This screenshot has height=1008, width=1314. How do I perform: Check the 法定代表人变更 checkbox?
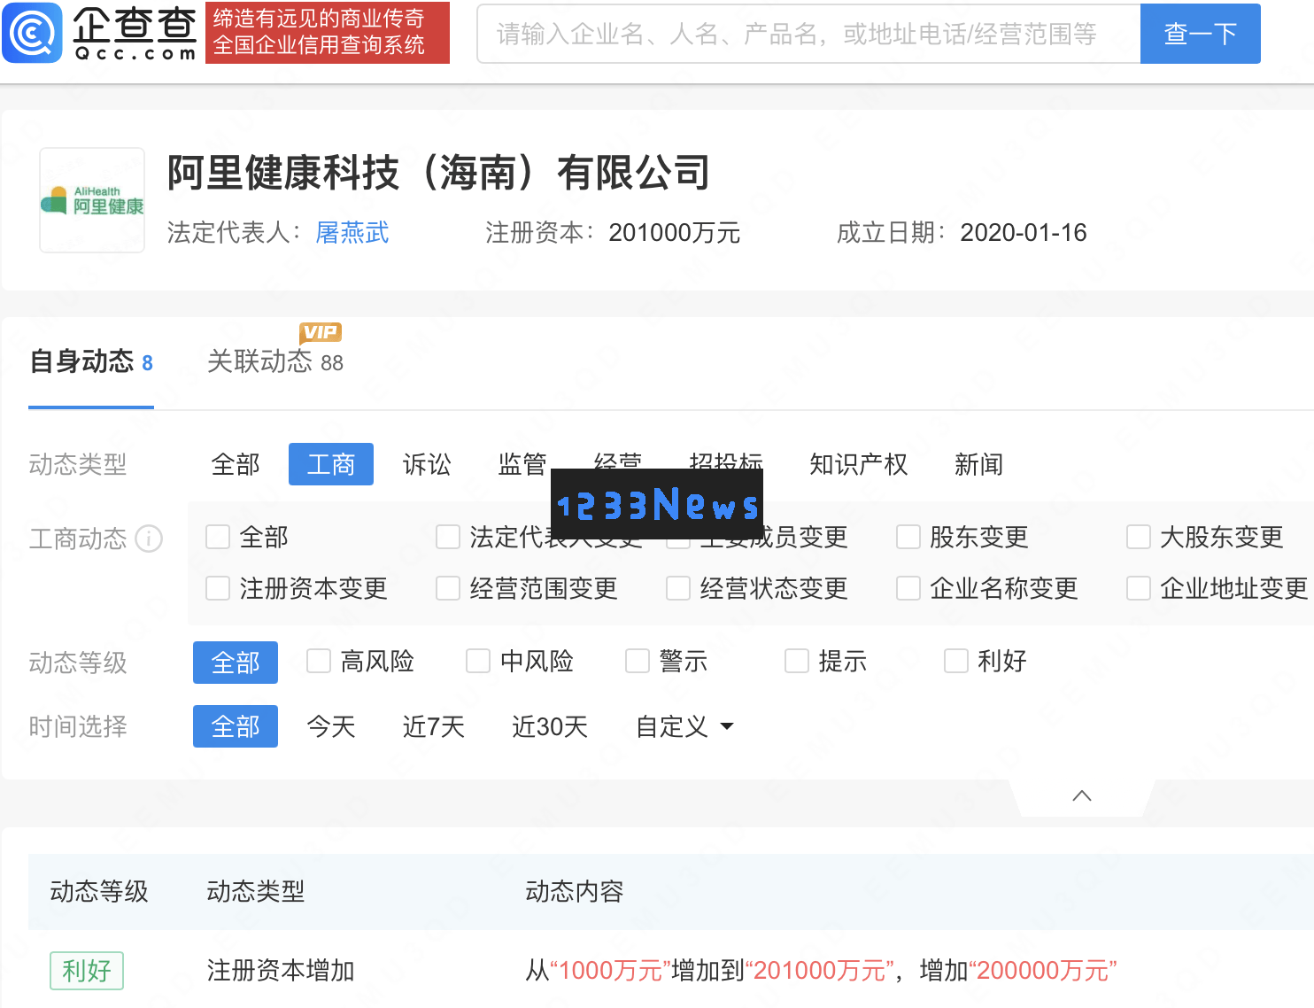(x=448, y=537)
